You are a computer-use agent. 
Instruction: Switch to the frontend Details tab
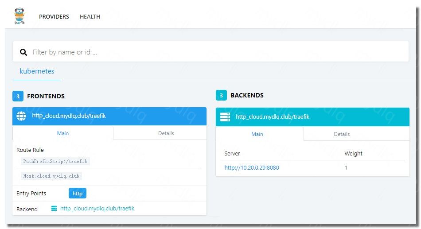pos(166,133)
